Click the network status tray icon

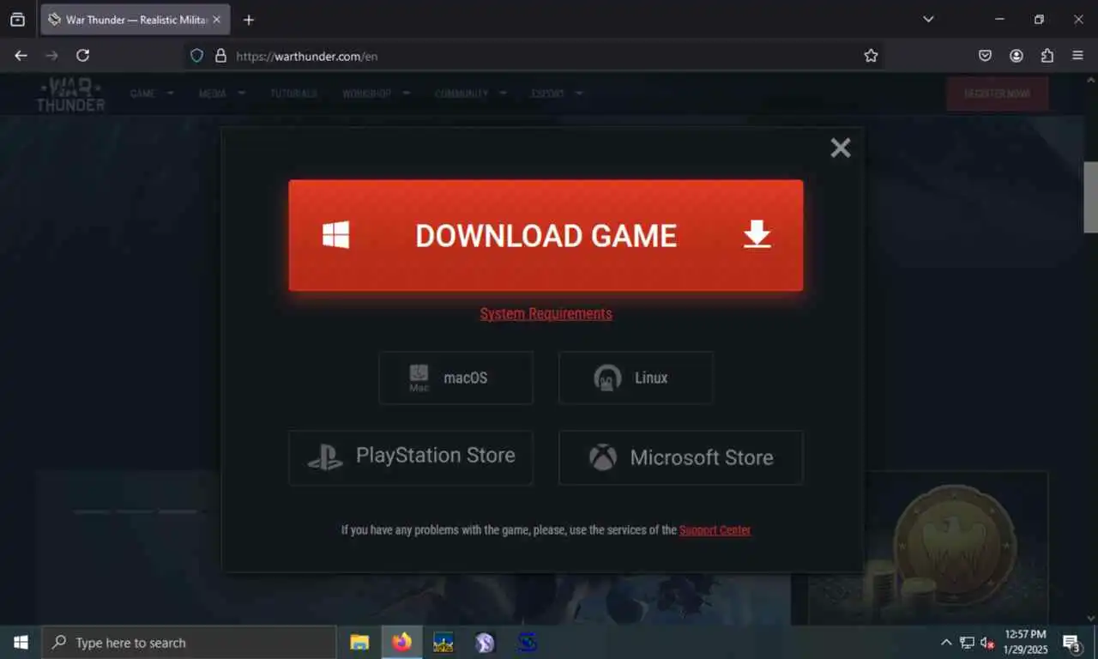(967, 642)
